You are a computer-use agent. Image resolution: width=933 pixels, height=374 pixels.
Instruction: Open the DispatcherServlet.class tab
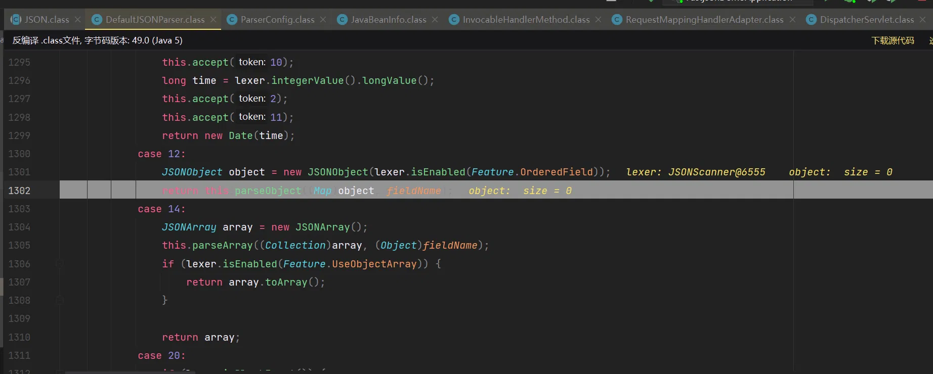coord(866,20)
